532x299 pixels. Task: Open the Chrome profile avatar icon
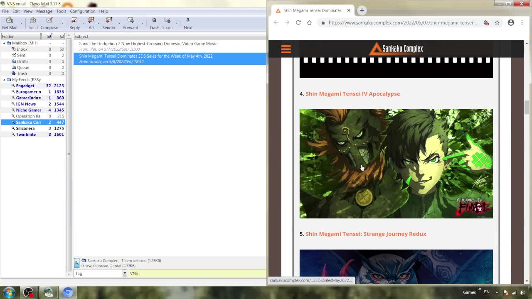pos(511,22)
